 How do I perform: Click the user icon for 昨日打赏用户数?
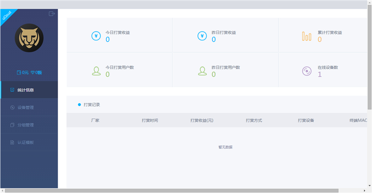[202, 71]
